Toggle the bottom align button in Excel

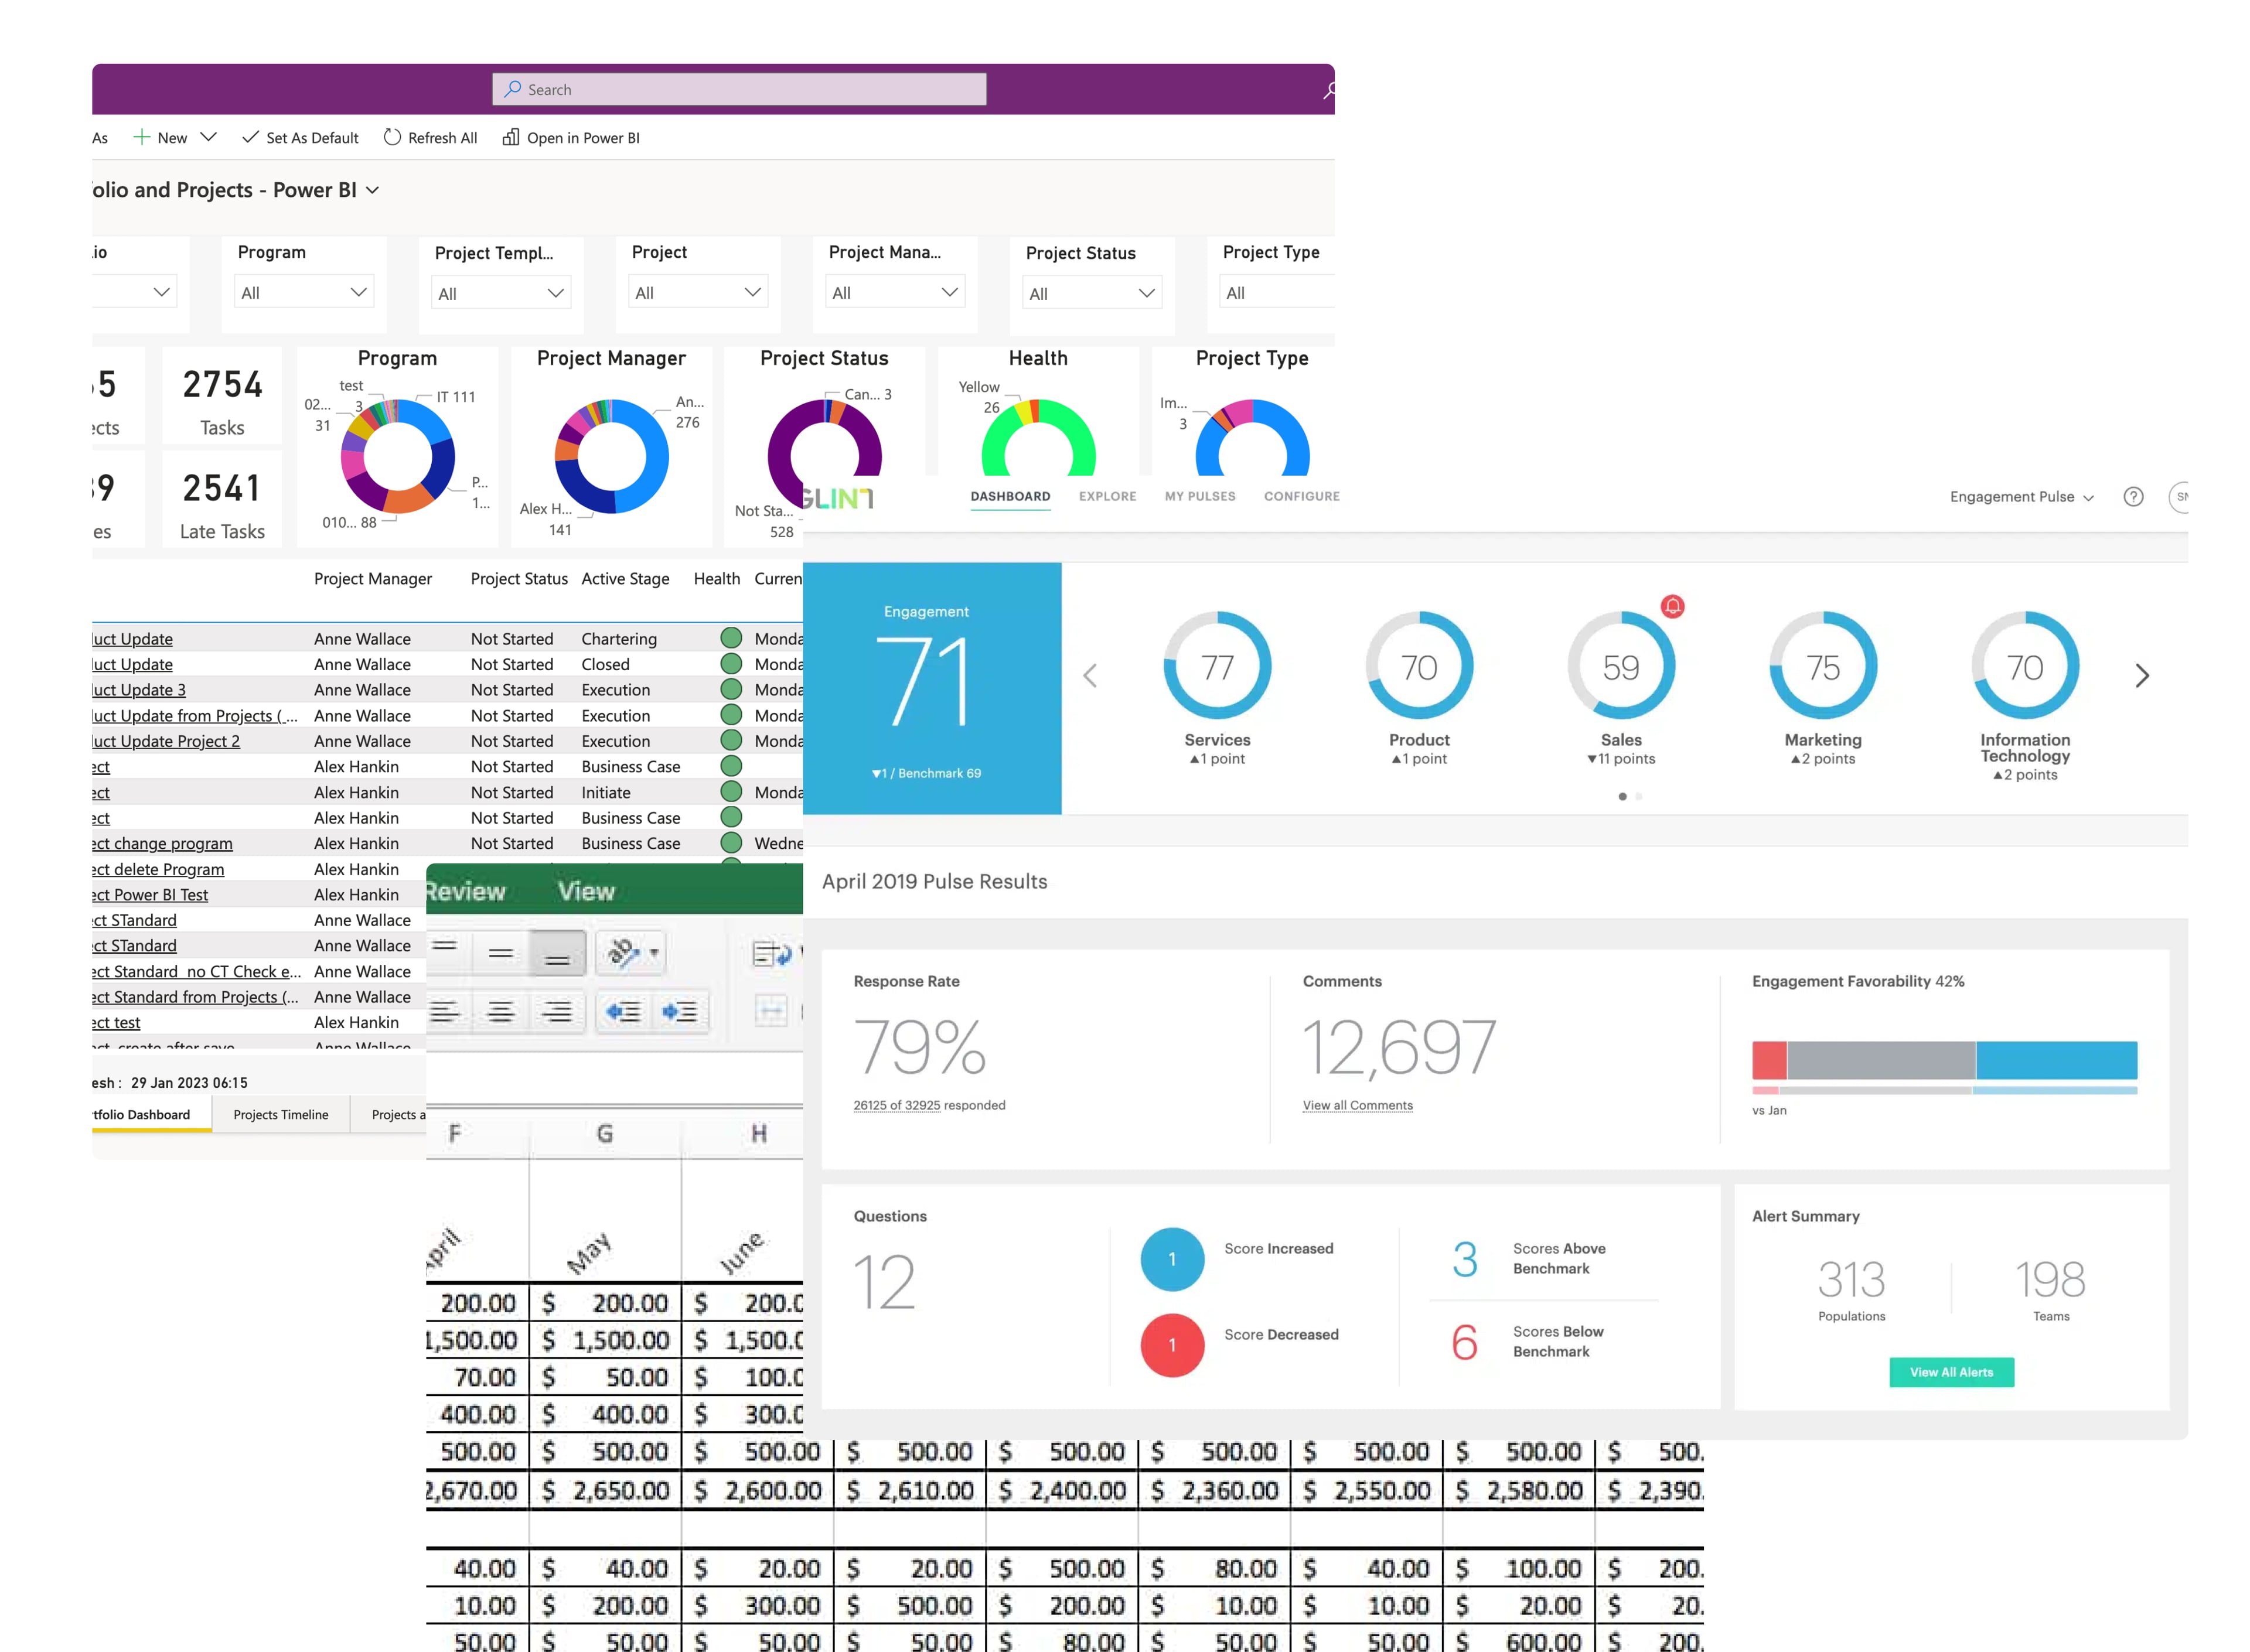(557, 953)
